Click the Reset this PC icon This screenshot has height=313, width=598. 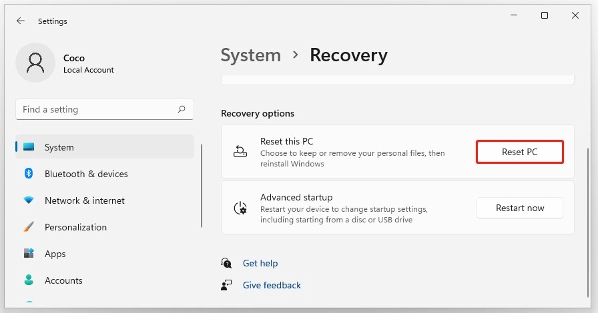(x=240, y=152)
